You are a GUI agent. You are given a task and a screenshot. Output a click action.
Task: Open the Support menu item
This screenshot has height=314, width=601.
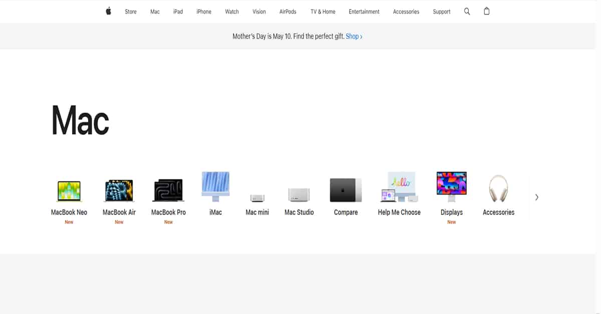(x=442, y=11)
